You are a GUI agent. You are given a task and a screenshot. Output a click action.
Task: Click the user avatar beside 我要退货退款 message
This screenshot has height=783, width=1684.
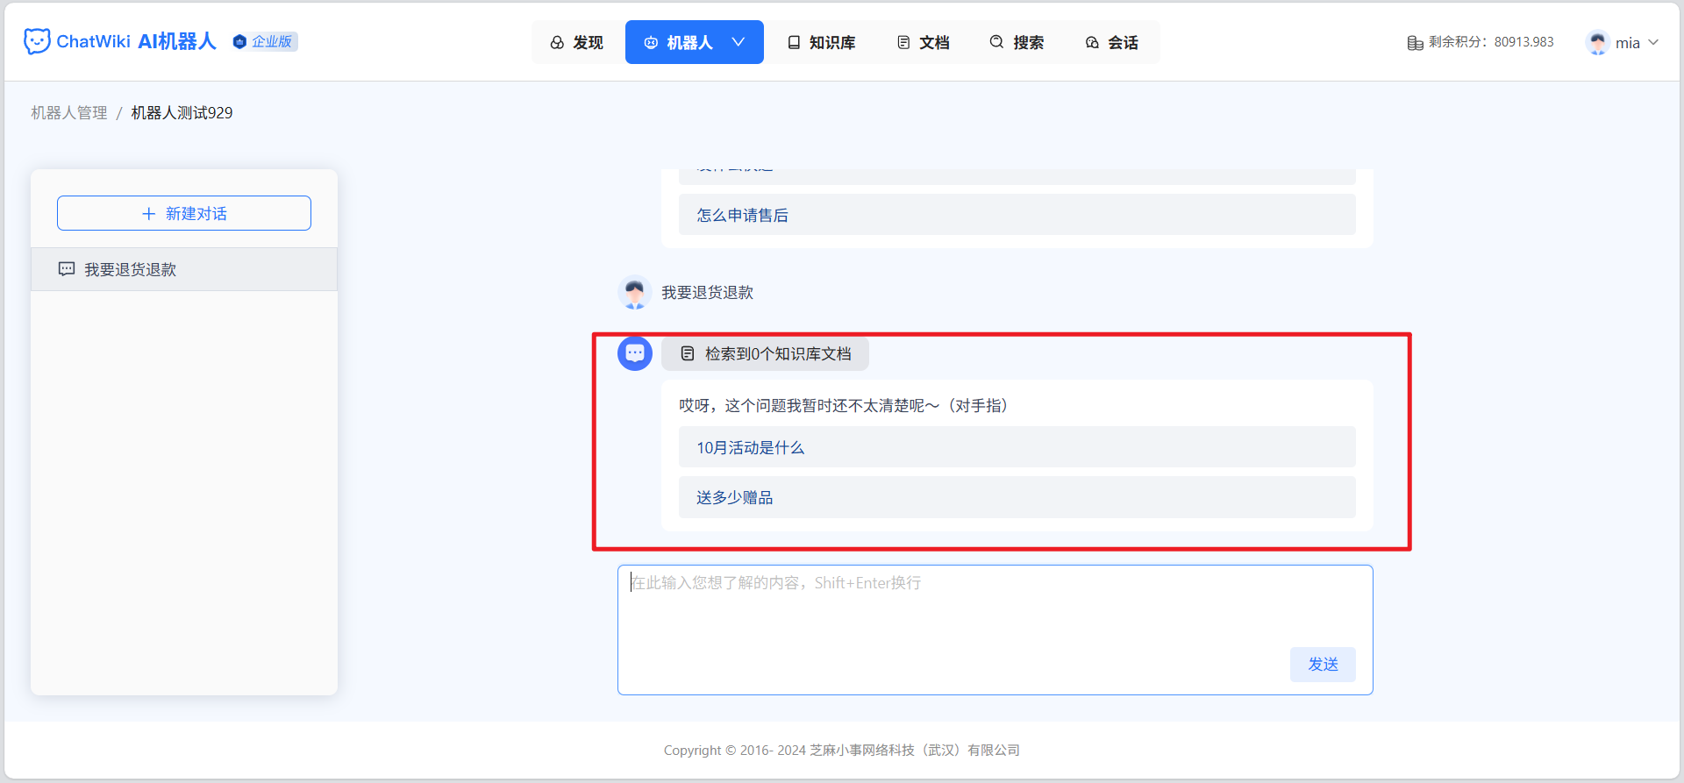[635, 292]
